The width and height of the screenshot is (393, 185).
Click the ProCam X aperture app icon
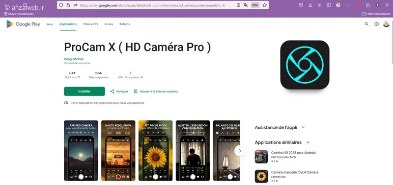[x=305, y=65]
